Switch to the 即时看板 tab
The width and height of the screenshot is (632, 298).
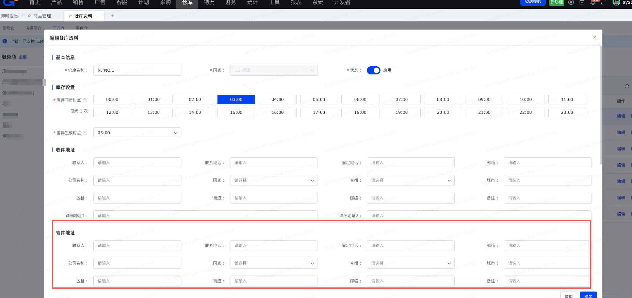[x=10, y=16]
